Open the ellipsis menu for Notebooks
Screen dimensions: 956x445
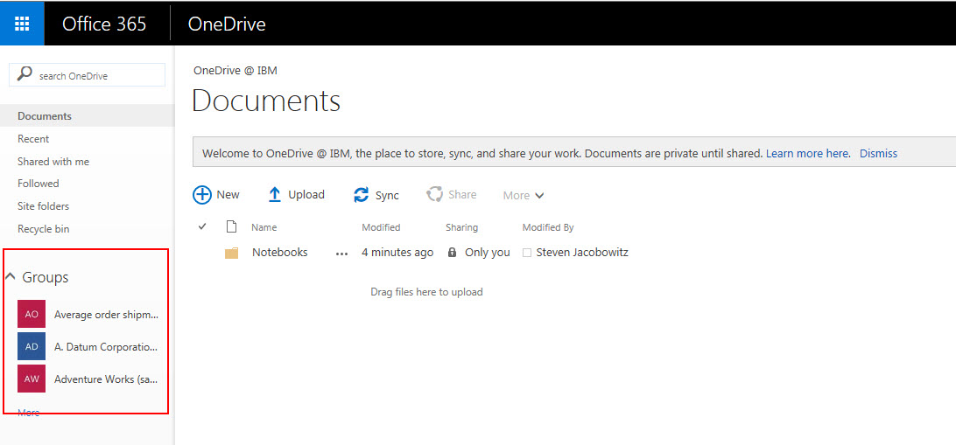click(341, 254)
